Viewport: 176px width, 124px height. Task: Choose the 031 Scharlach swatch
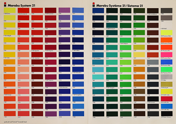(x=37, y=55)
